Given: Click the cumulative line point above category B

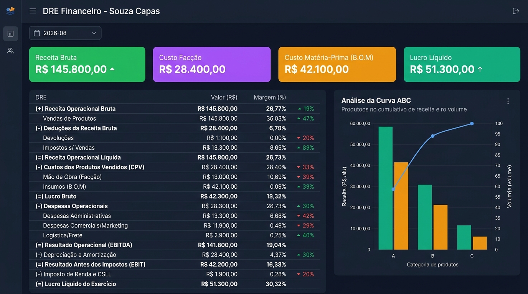Looking at the screenshot, I should pos(432,136).
